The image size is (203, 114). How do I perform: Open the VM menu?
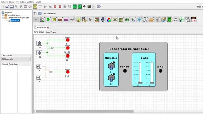pos(17,2)
